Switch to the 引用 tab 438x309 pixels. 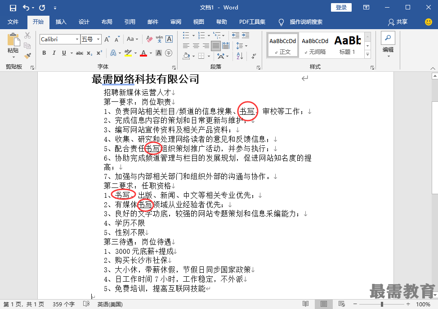click(x=130, y=22)
